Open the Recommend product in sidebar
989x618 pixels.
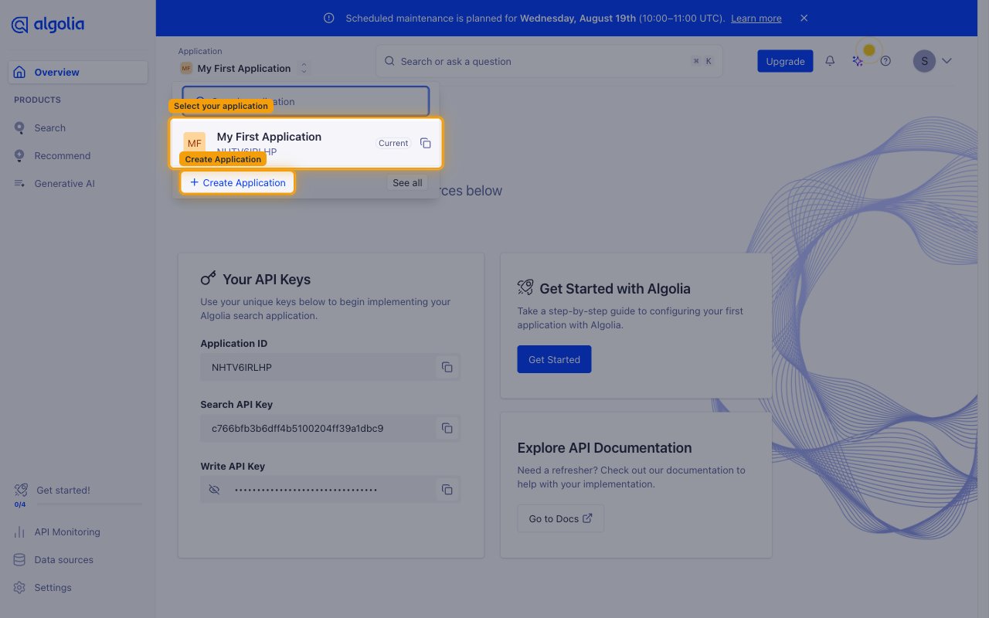click(62, 155)
